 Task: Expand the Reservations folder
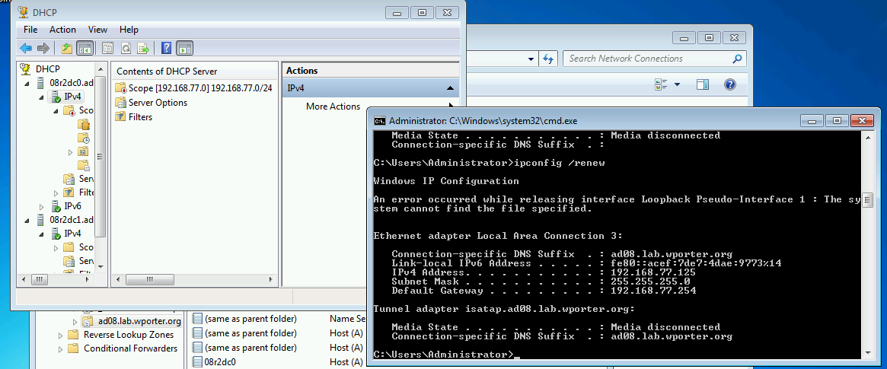click(x=70, y=151)
